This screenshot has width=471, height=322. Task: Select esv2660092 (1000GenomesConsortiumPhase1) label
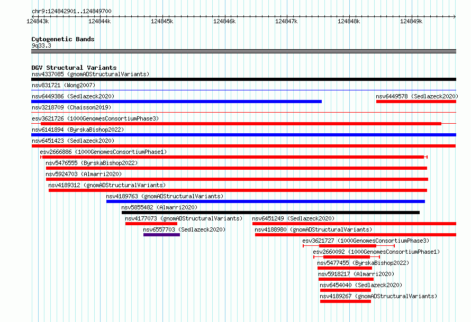(x=376, y=252)
